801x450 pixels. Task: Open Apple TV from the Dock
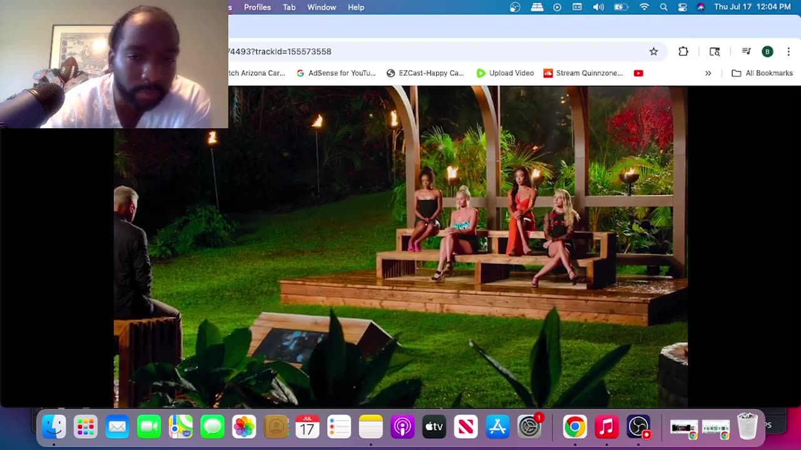[x=434, y=427]
